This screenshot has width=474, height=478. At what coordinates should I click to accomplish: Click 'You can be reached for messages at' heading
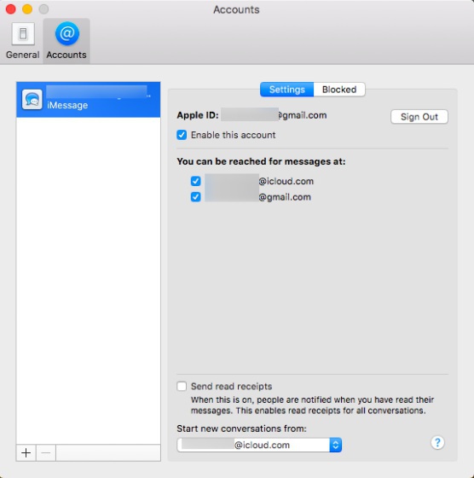261,161
